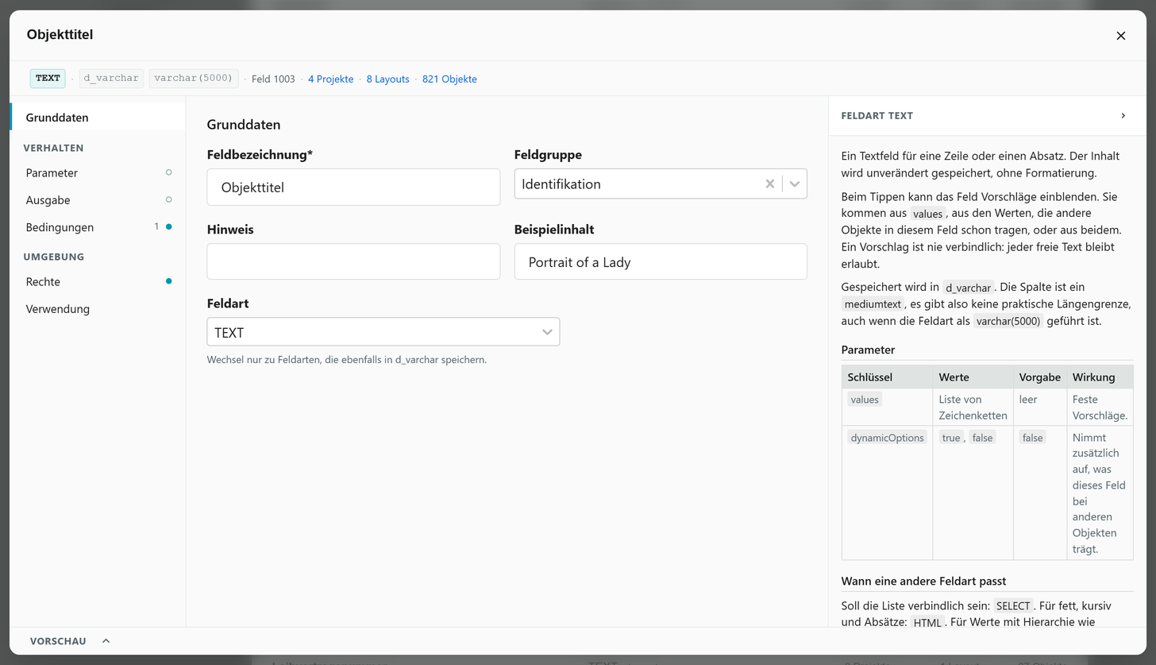
Task: Open the 821 Objekte link
Action: click(x=449, y=79)
